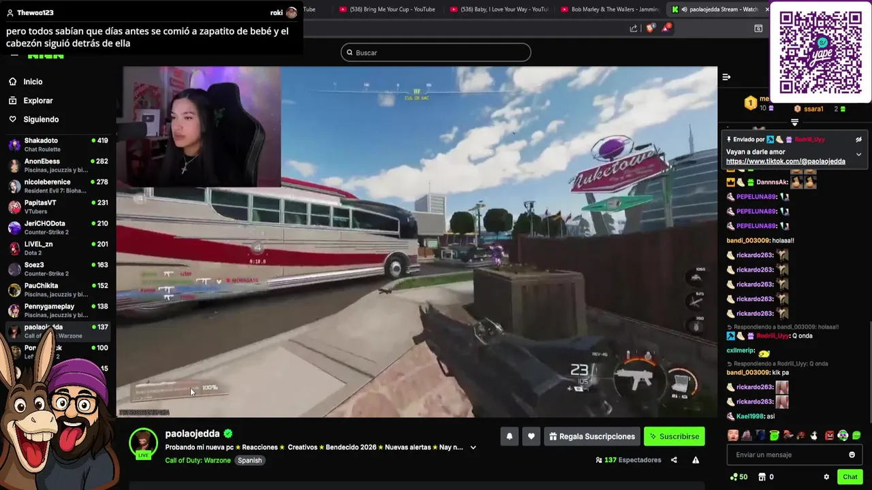Follow the channel with the heart icon
This screenshot has height=490, width=872.
(x=531, y=436)
